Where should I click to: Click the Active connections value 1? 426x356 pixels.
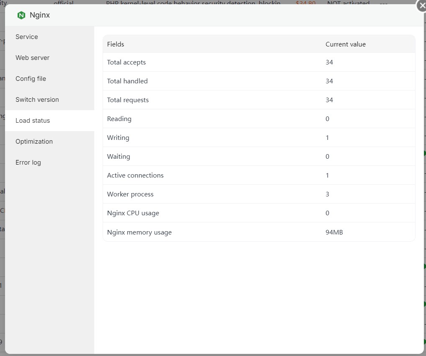[x=328, y=175]
